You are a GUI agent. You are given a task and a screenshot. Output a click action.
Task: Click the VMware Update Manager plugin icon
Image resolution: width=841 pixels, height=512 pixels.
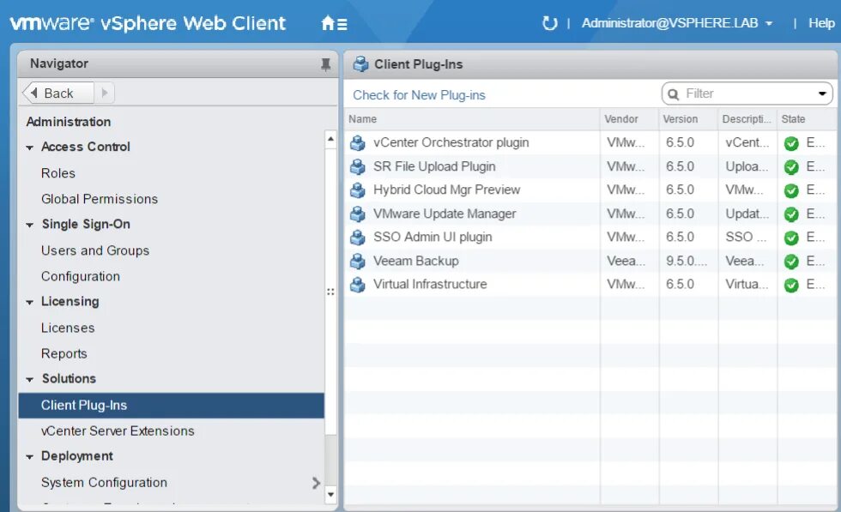click(358, 214)
